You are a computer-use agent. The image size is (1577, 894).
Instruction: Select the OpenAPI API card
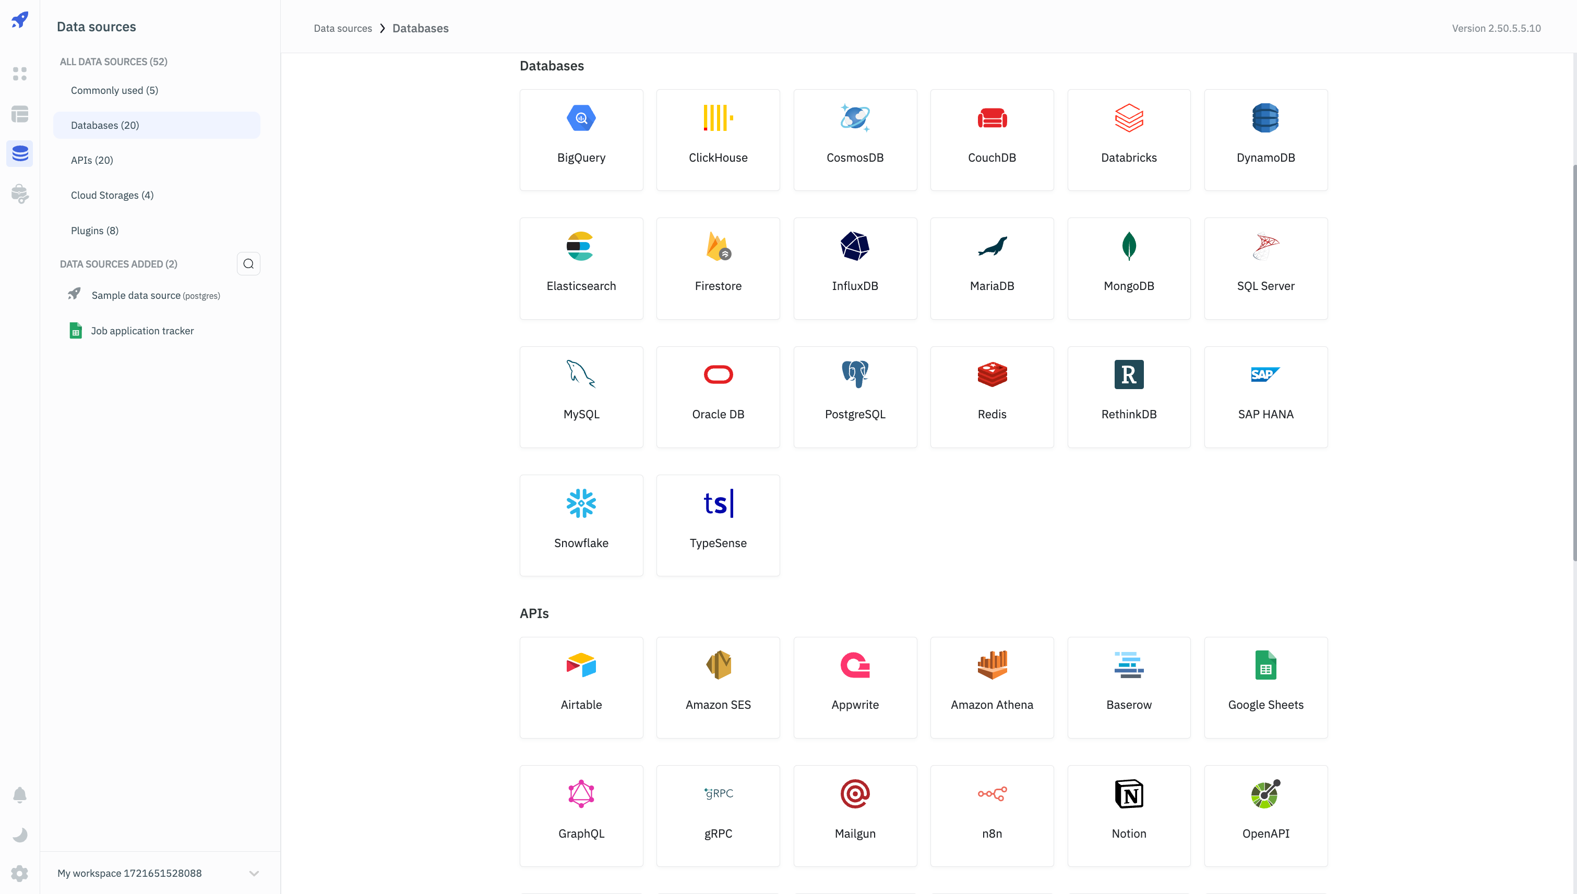(x=1266, y=816)
